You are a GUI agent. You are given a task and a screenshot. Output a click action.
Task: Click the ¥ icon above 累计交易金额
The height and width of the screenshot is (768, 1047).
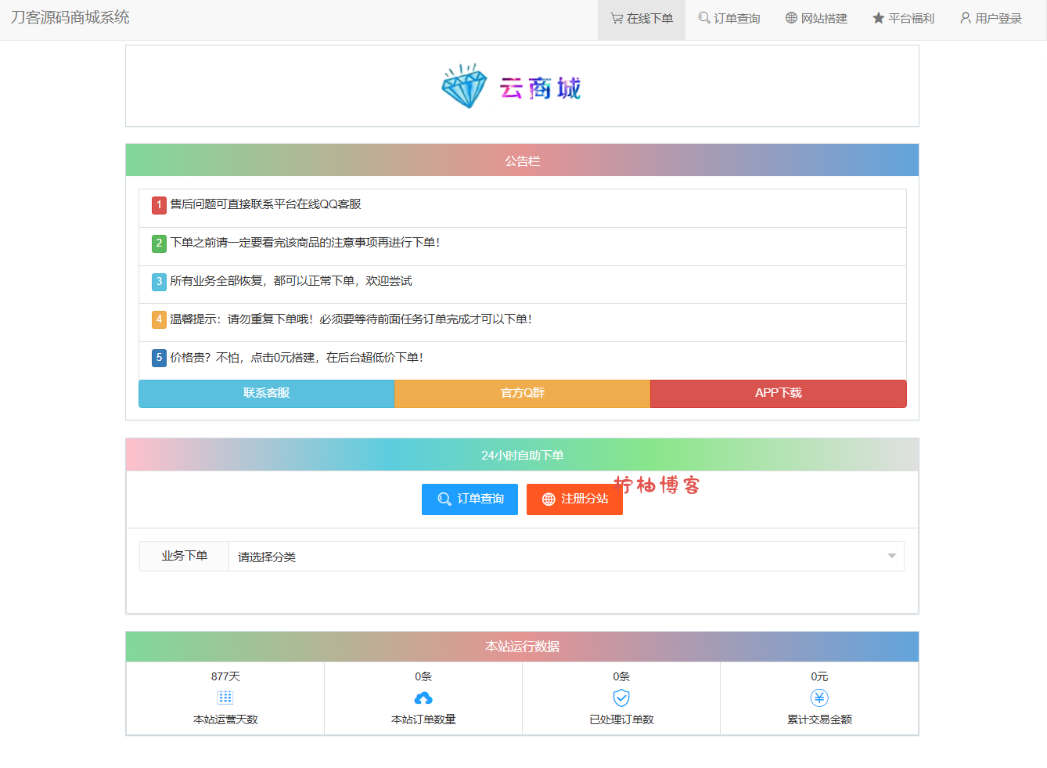coord(819,697)
